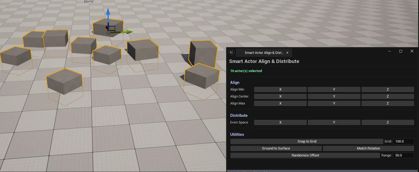Viewport: 419px width, 172px height.
Task: Click Align Max Z button
Action: pyautogui.click(x=388, y=103)
